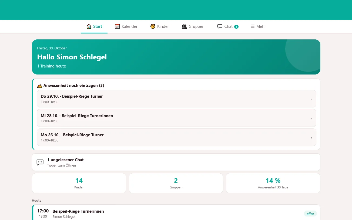The width and height of the screenshot is (352, 220).
Task: Click the Heute section label
Action: (x=36, y=201)
